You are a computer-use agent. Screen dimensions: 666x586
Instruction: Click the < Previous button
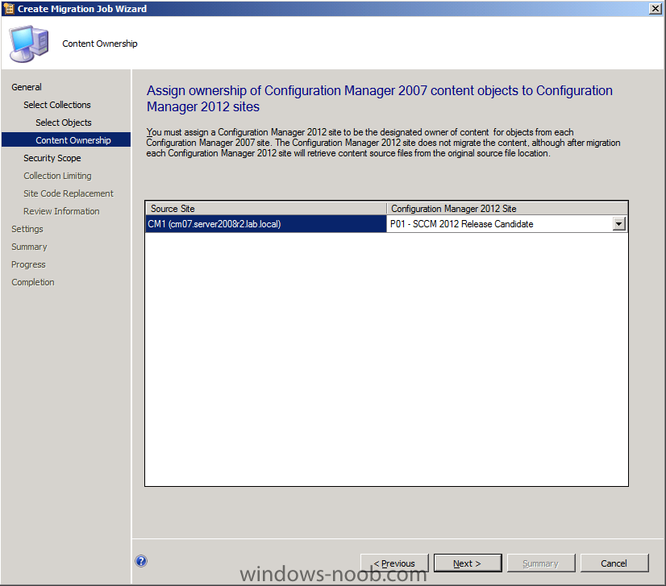pos(394,563)
